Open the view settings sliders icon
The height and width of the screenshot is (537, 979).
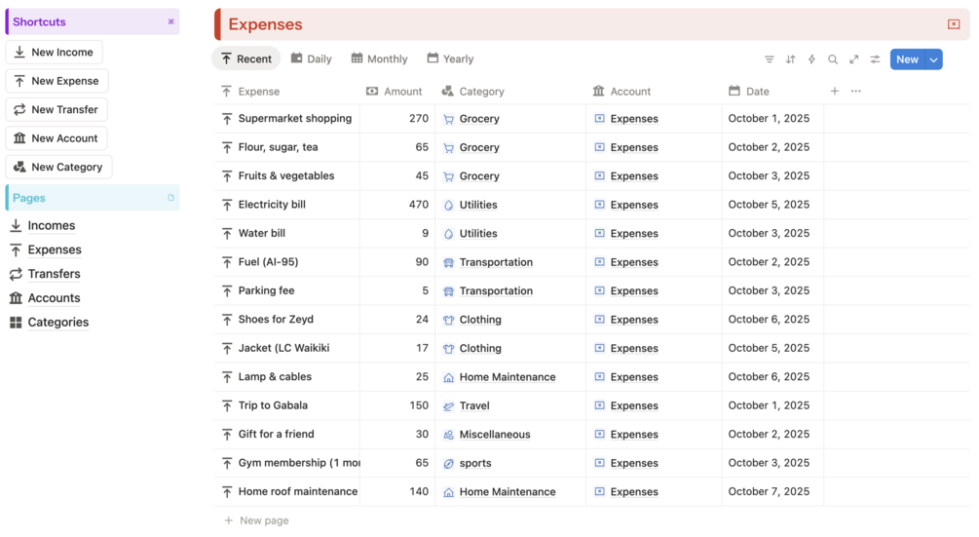[875, 59]
